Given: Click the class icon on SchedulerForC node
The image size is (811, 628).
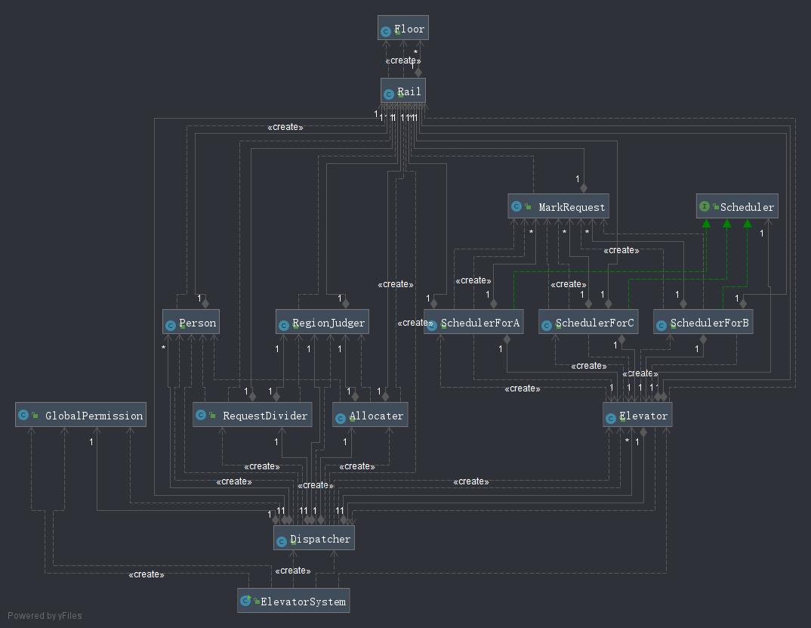Looking at the screenshot, I should 547,326.
